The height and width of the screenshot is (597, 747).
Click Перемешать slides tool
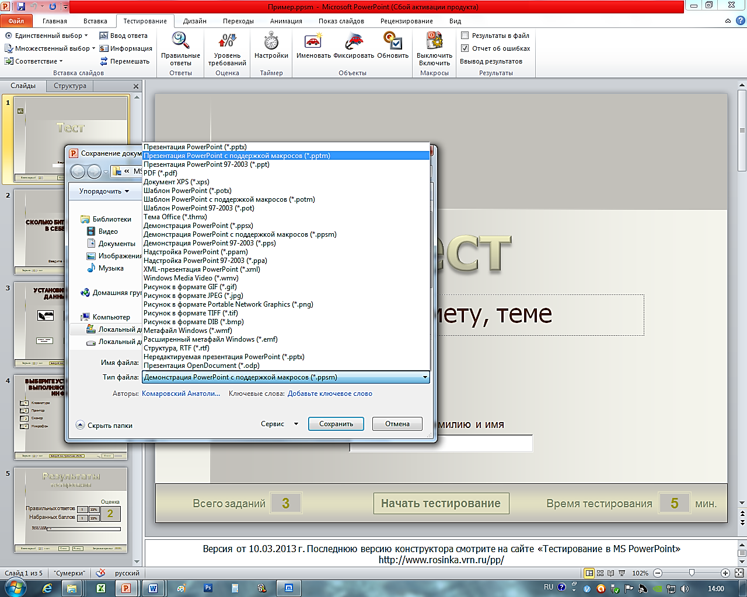tap(124, 61)
